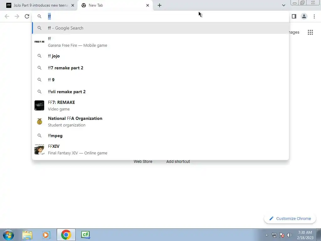Pick Garena Free Fire suggestion

pyautogui.click(x=160, y=42)
